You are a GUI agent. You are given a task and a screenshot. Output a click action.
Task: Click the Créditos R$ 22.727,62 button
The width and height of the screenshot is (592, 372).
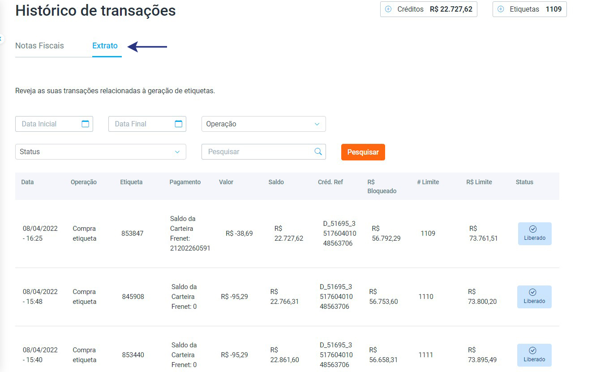click(x=429, y=9)
